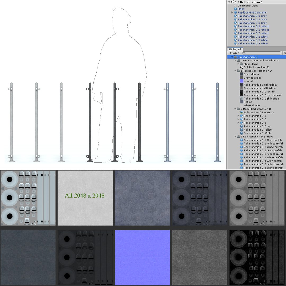
Task: Select Rail stanchion D 2 reflect prefab
Action: [263, 154]
